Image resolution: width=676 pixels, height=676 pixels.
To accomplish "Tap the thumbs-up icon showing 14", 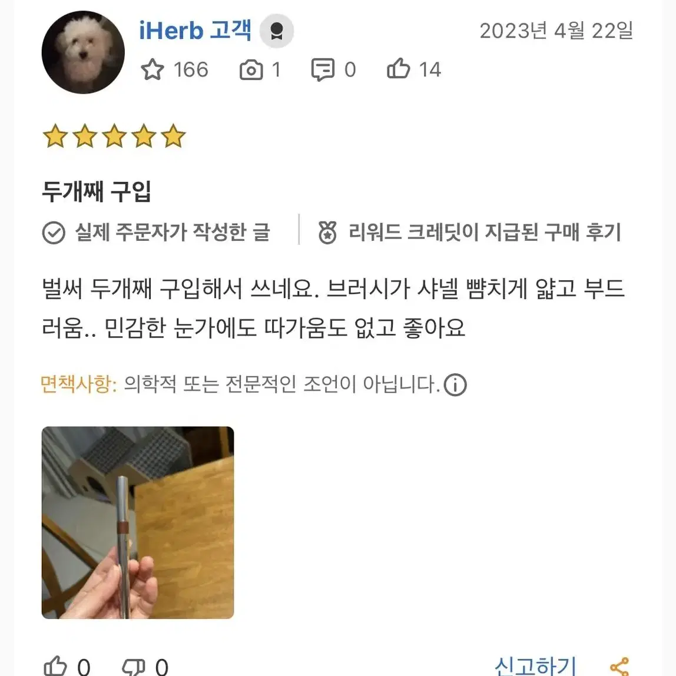I will 398,68.
